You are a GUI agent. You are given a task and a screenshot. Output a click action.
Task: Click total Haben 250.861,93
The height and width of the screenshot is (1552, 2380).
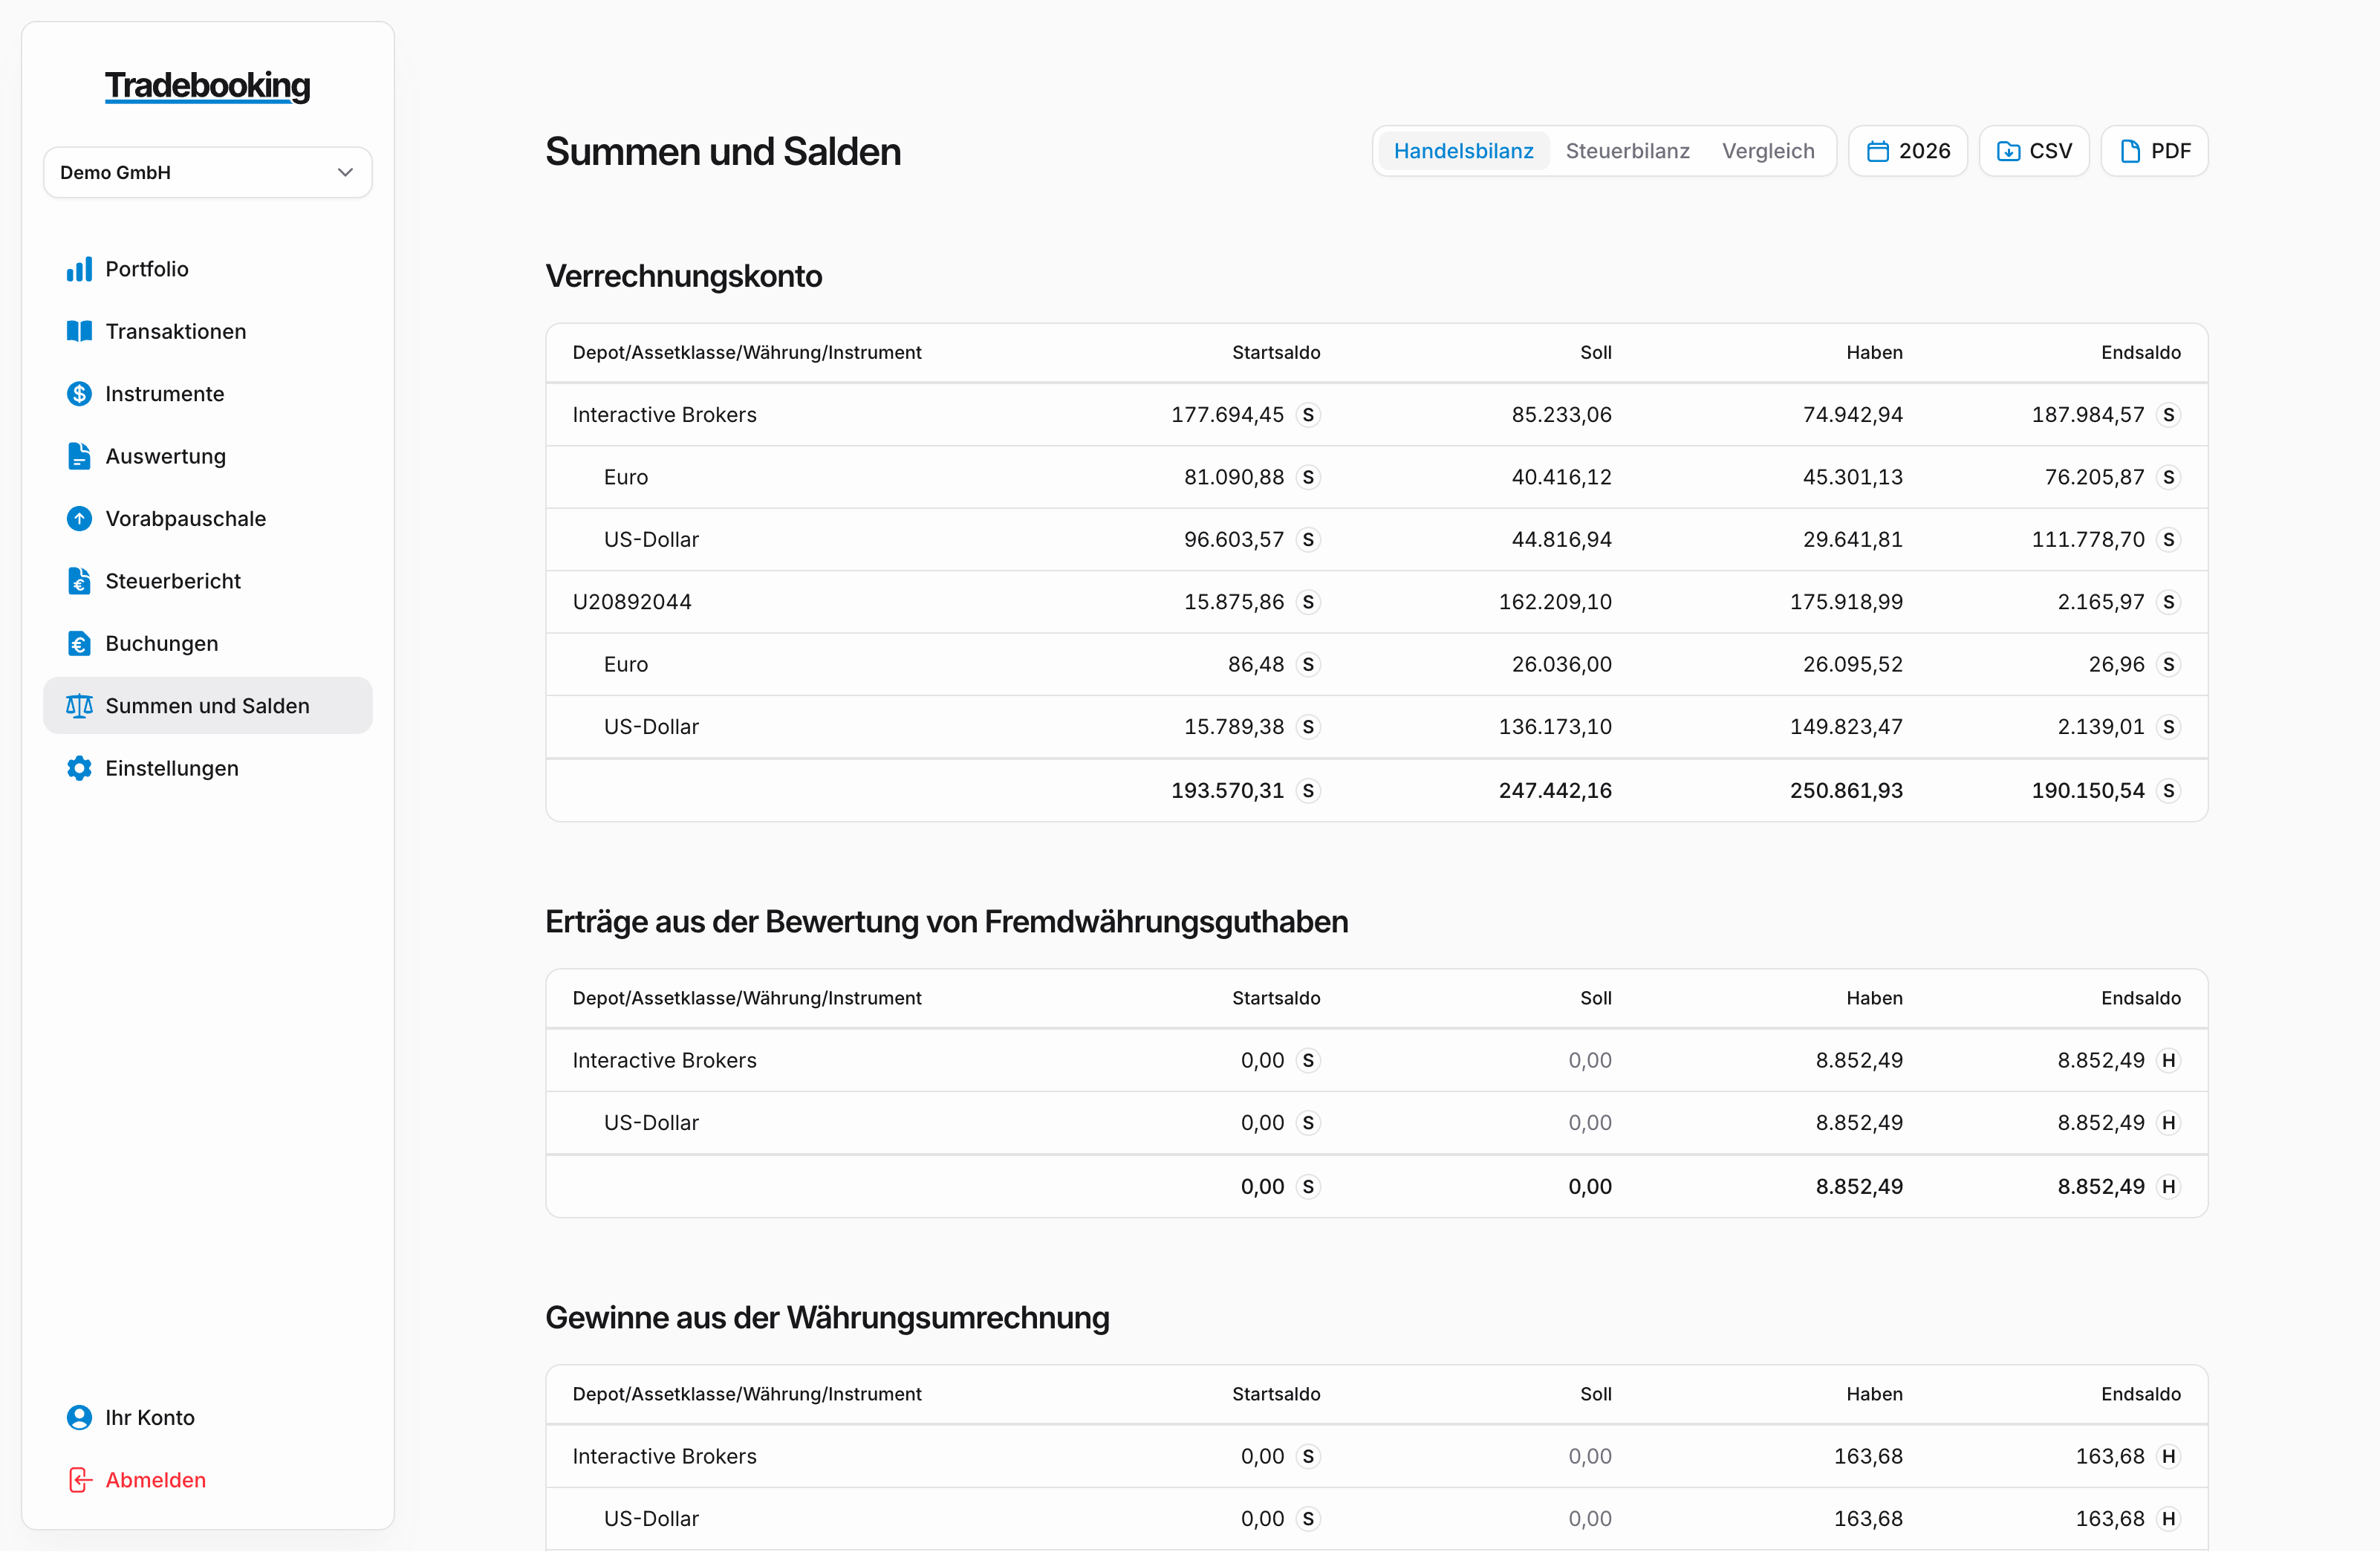click(x=1846, y=791)
